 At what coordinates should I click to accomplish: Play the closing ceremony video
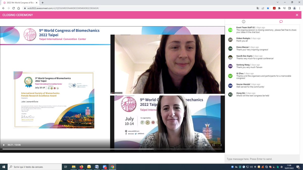[x=4, y=145]
